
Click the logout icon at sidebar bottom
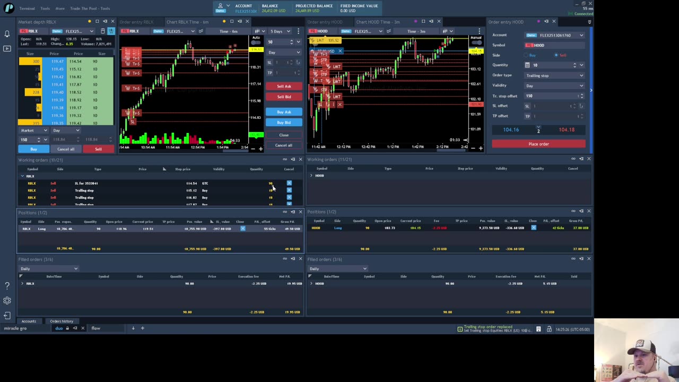pyautogui.click(x=7, y=316)
